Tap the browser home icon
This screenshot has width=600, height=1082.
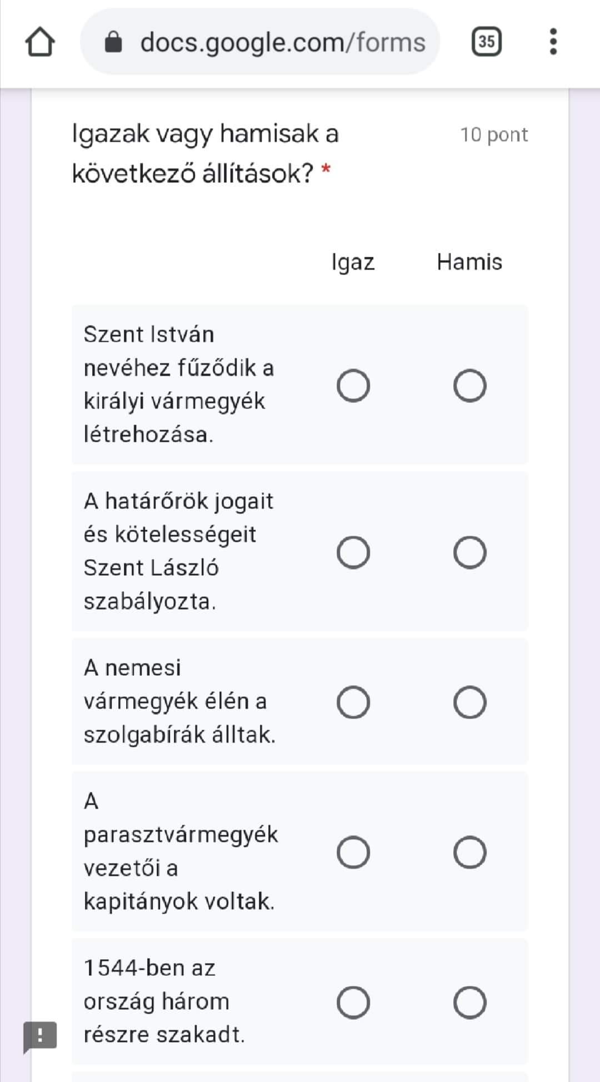point(39,42)
